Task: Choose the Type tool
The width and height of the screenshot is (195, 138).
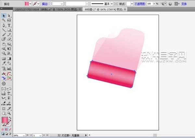Action: tap(9, 25)
